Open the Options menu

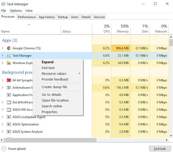click(x=16, y=11)
